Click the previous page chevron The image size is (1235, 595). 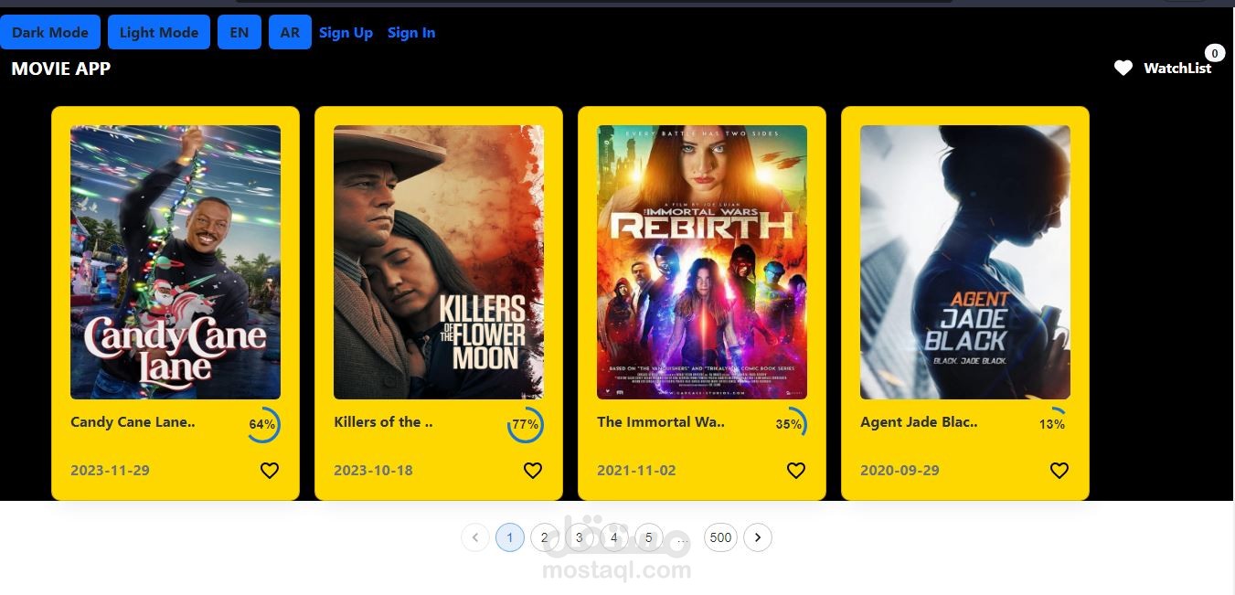475,537
